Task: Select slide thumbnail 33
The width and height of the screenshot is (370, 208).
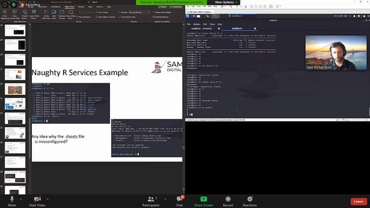Action: 15,104
